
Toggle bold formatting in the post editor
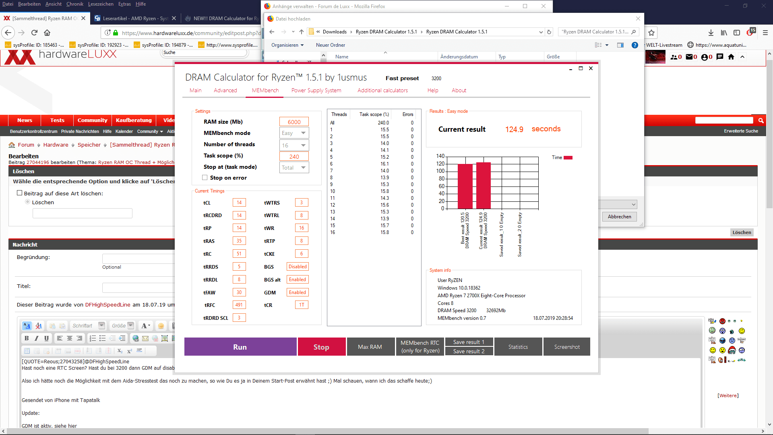click(27, 338)
